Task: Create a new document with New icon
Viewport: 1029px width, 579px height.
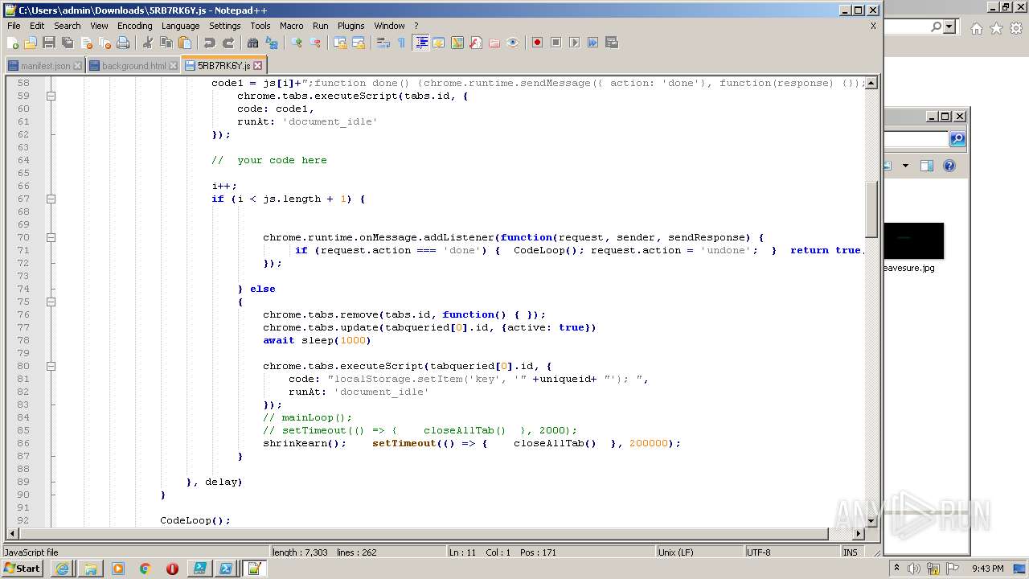Action: [13, 43]
